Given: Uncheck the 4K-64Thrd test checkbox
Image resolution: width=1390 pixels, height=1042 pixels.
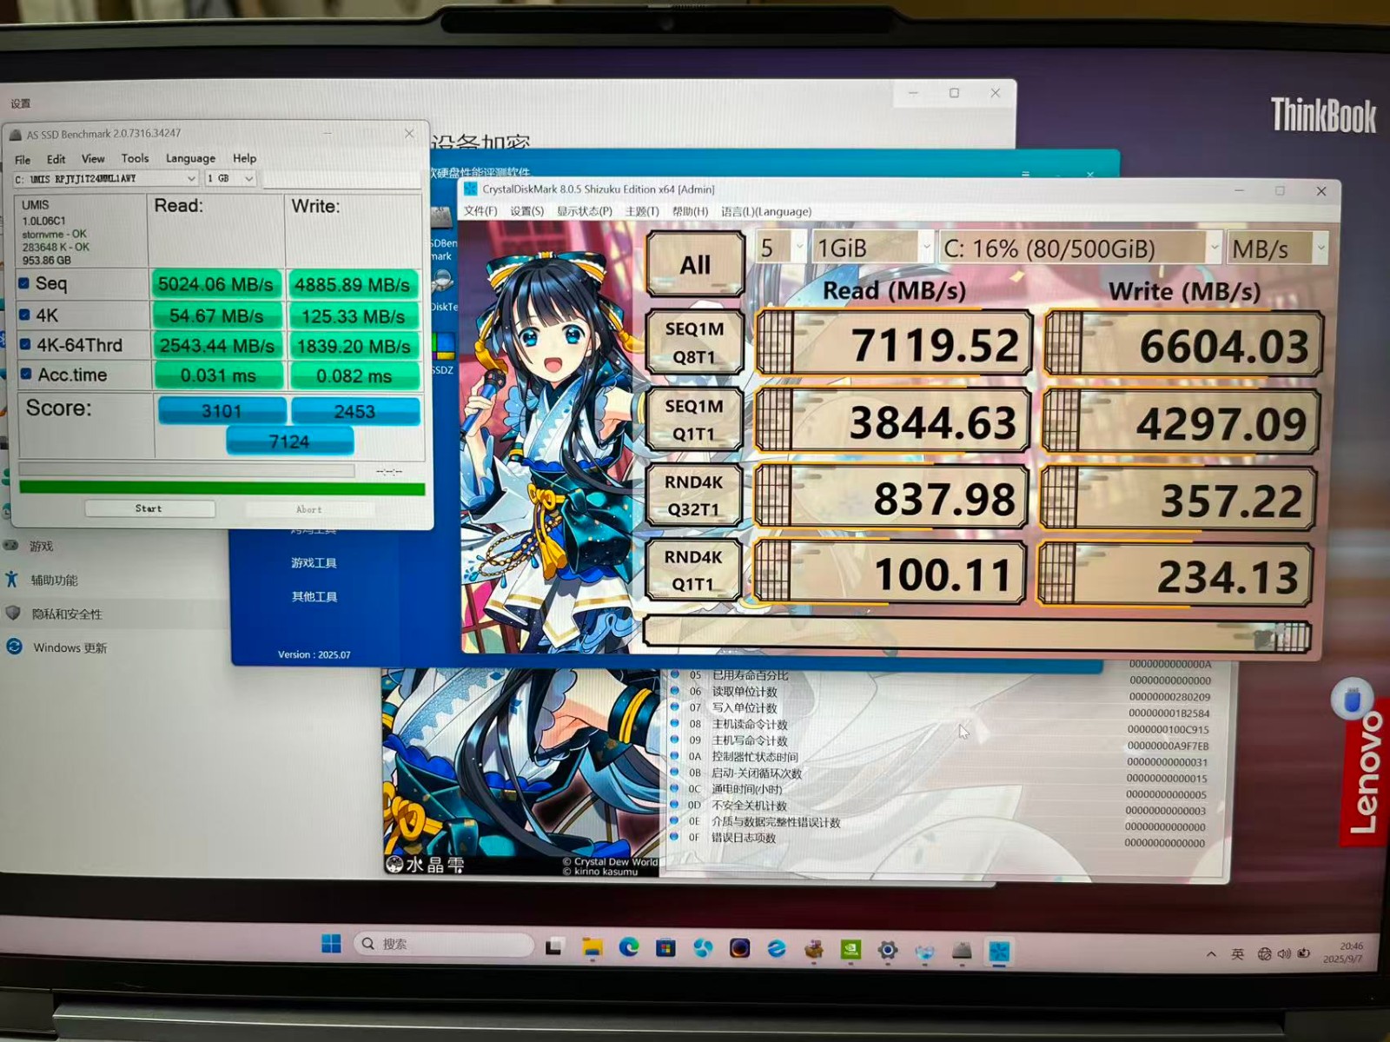Looking at the screenshot, I should (x=25, y=344).
